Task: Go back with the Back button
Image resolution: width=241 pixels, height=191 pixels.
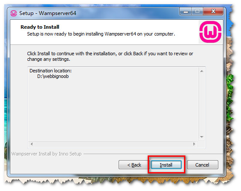Action: click(x=134, y=165)
